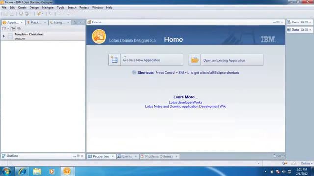Close the Problems tab
This screenshot has height=176, width=314.
click(x=177, y=157)
